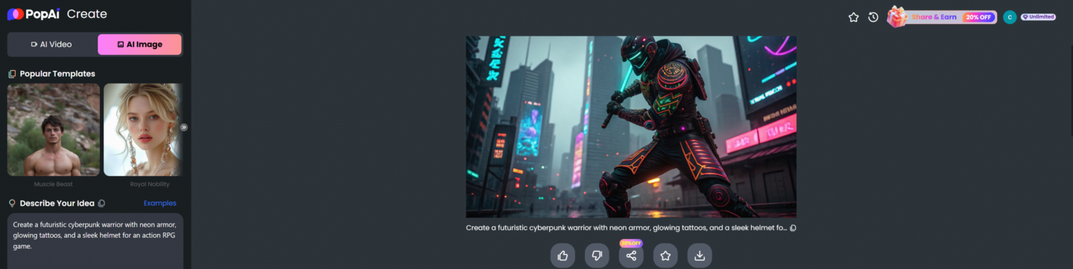Show more templates with the double-arrow button
The width and height of the screenshot is (1073, 269).
coord(183,127)
